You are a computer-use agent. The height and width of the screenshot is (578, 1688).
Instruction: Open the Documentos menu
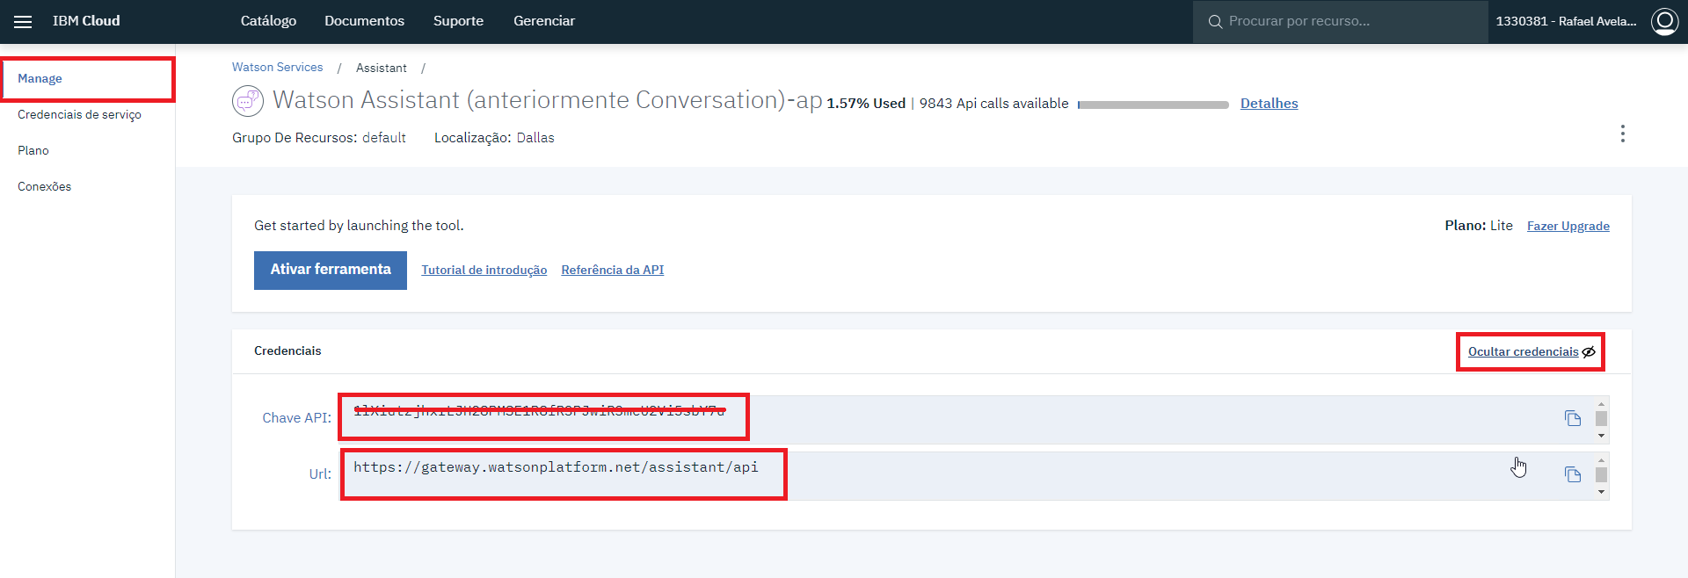(364, 21)
